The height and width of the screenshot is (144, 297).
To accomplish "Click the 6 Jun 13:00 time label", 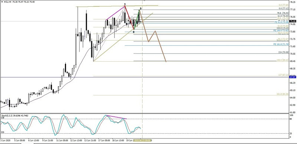I will pyautogui.click(x=34, y=140).
